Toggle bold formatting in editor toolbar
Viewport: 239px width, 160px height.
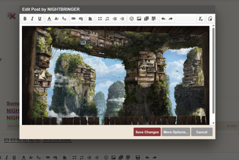click(25, 19)
